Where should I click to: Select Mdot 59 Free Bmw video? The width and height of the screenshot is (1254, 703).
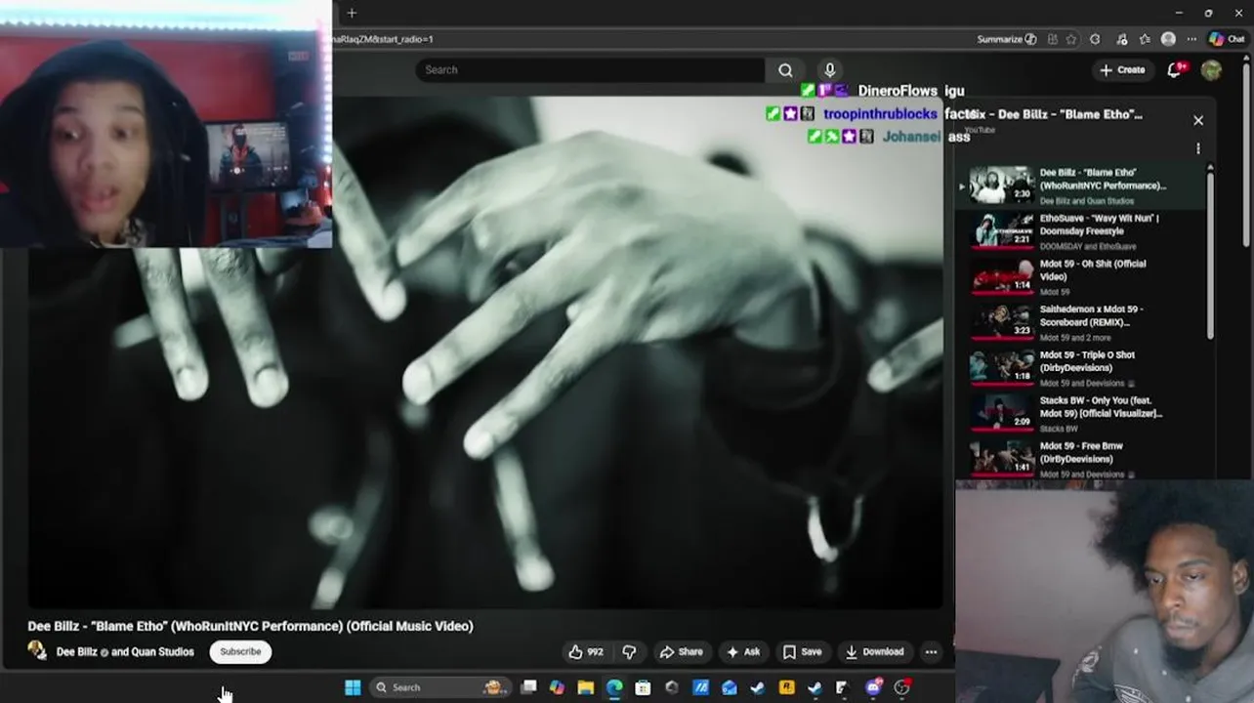[x=1082, y=459]
